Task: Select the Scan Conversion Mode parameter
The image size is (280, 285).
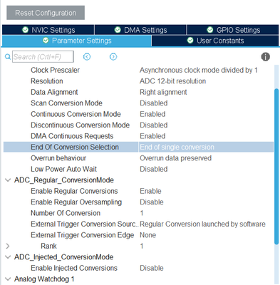Action: coord(66,103)
